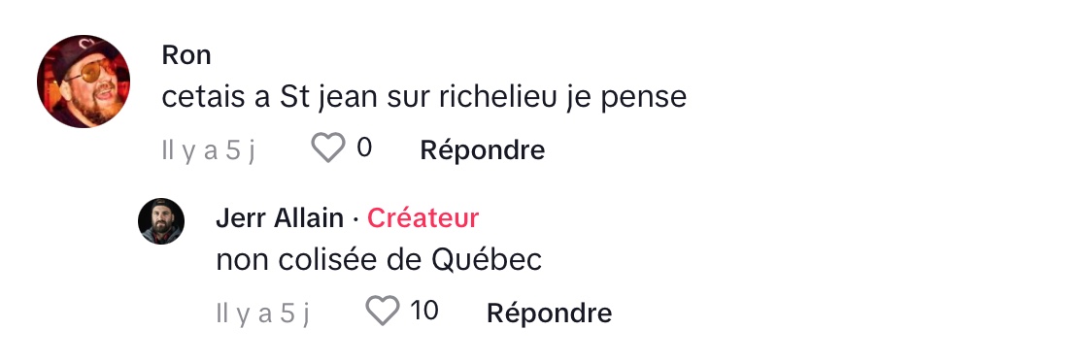This screenshot has height=363, width=1082.
Task: Click the word 'Québec' in the creator's reply
Action: pyautogui.click(x=488, y=260)
